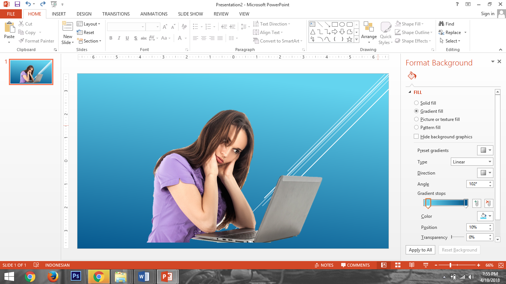
Task: Open the DESIGN ribbon tab
Action: pyautogui.click(x=84, y=14)
